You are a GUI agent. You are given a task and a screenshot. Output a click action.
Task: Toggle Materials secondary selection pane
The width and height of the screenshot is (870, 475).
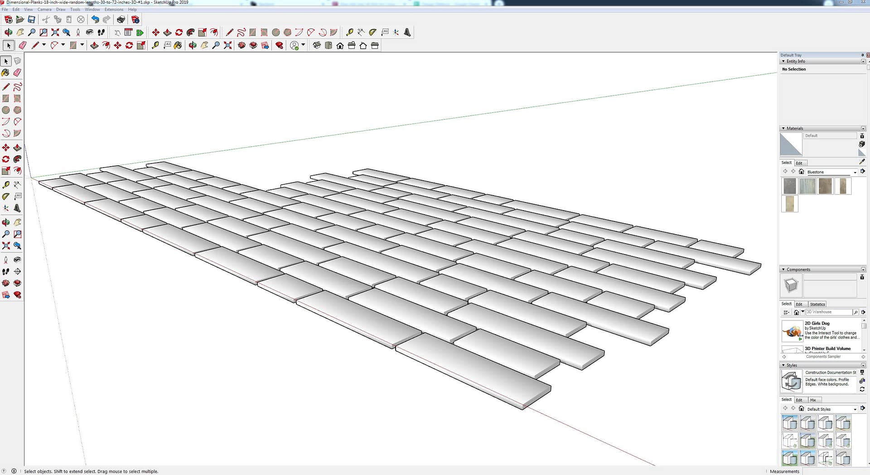click(x=862, y=136)
